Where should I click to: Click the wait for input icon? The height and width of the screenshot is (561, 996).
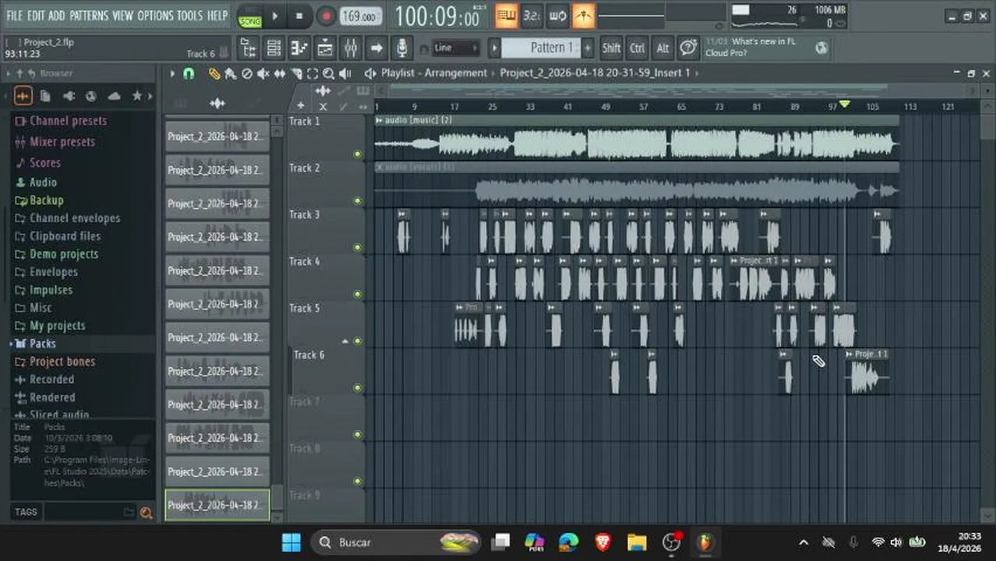point(557,16)
